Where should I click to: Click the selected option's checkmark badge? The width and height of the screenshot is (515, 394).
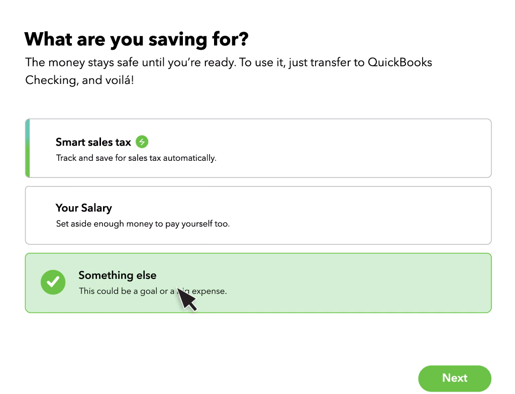point(53,282)
